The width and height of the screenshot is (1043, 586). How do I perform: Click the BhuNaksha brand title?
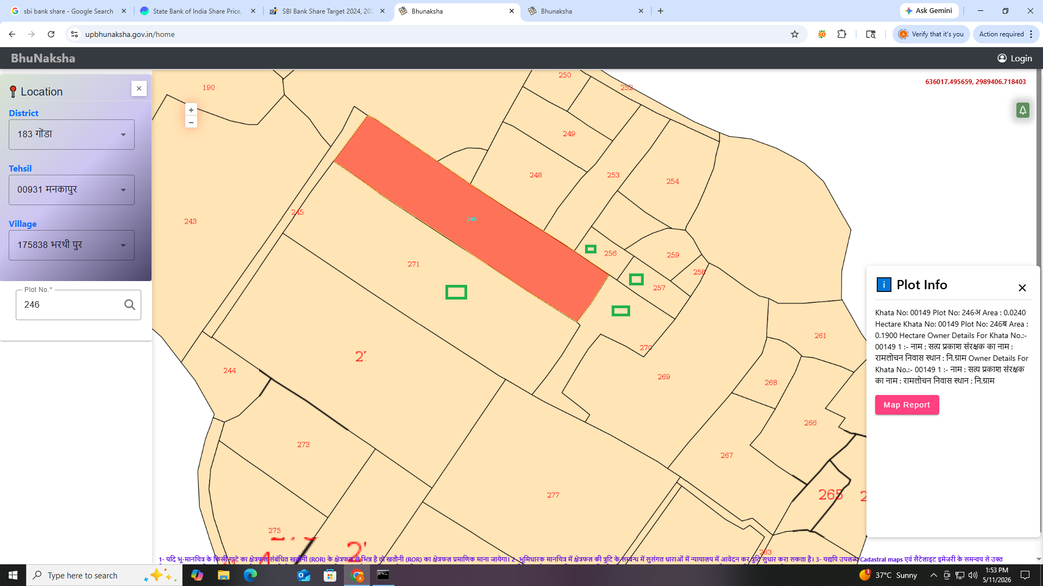click(43, 58)
